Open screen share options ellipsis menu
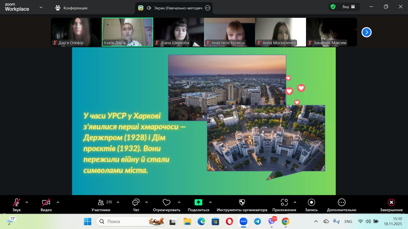The image size is (408, 229). (x=208, y=8)
